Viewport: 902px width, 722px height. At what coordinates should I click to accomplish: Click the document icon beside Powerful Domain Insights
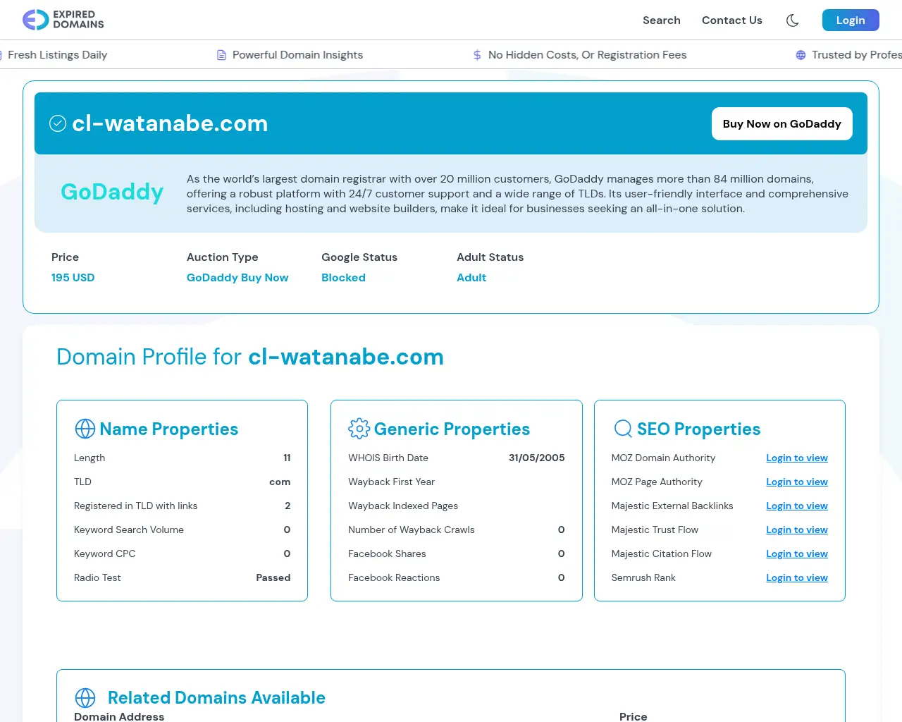click(221, 55)
